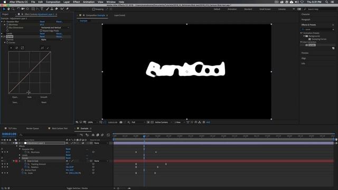Select the Rectangle shape tool
The image size is (338, 190).
click(x=33, y=9)
